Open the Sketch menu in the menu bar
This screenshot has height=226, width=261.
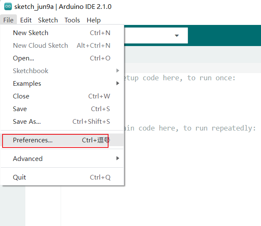point(48,20)
